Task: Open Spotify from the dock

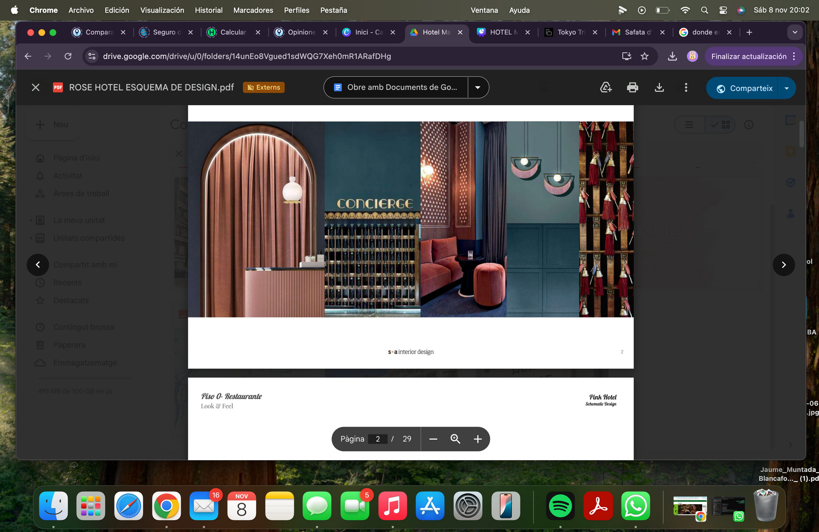Action: (x=560, y=506)
